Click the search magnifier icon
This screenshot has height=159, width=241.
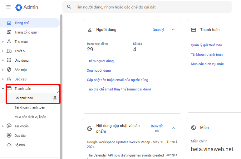point(69,7)
